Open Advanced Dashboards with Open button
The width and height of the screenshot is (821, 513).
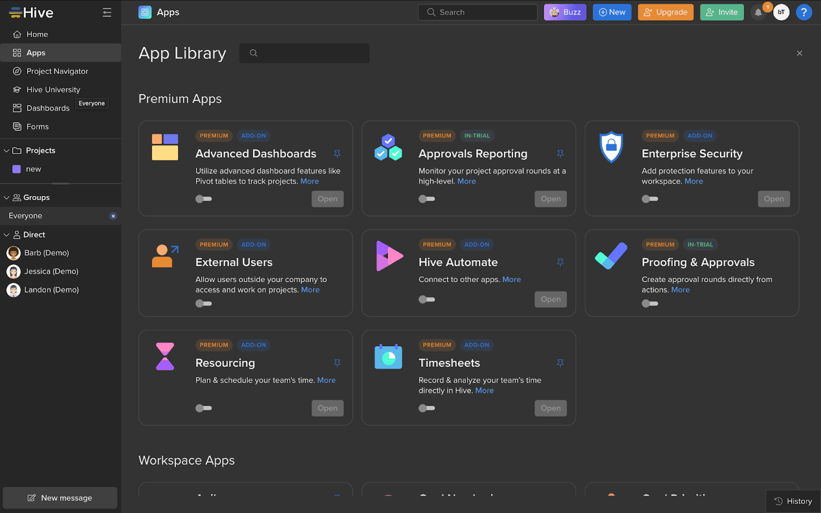(327, 199)
